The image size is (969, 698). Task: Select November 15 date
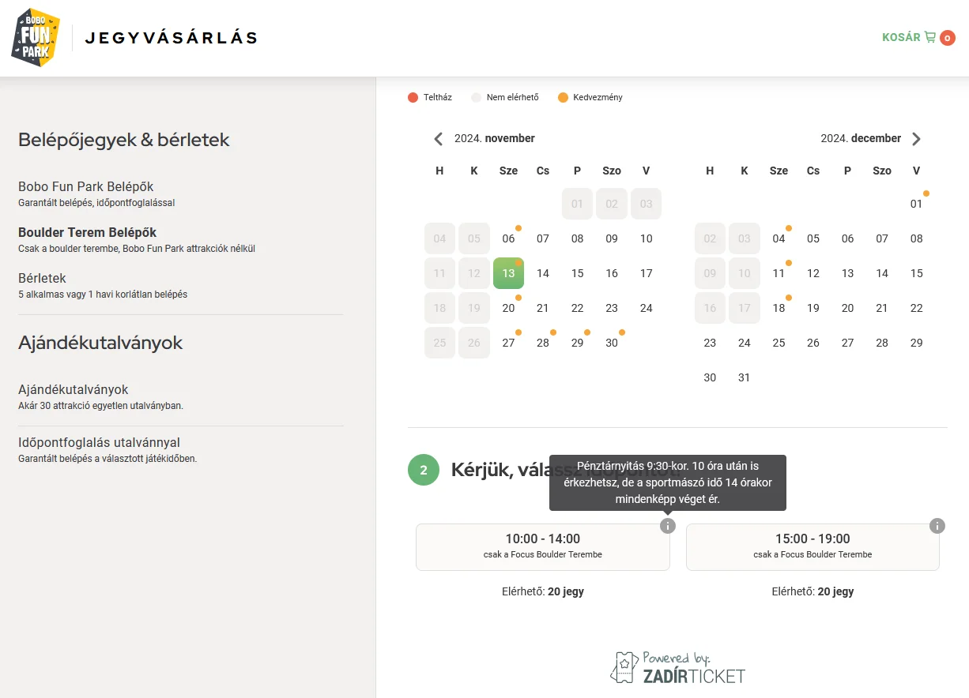click(x=578, y=273)
